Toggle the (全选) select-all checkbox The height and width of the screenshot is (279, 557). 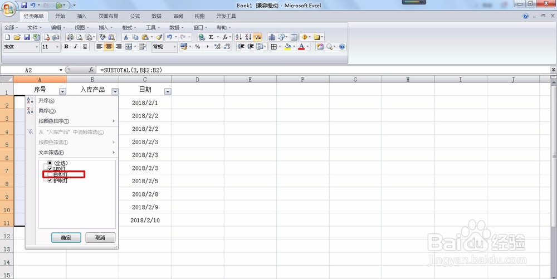[x=50, y=163]
